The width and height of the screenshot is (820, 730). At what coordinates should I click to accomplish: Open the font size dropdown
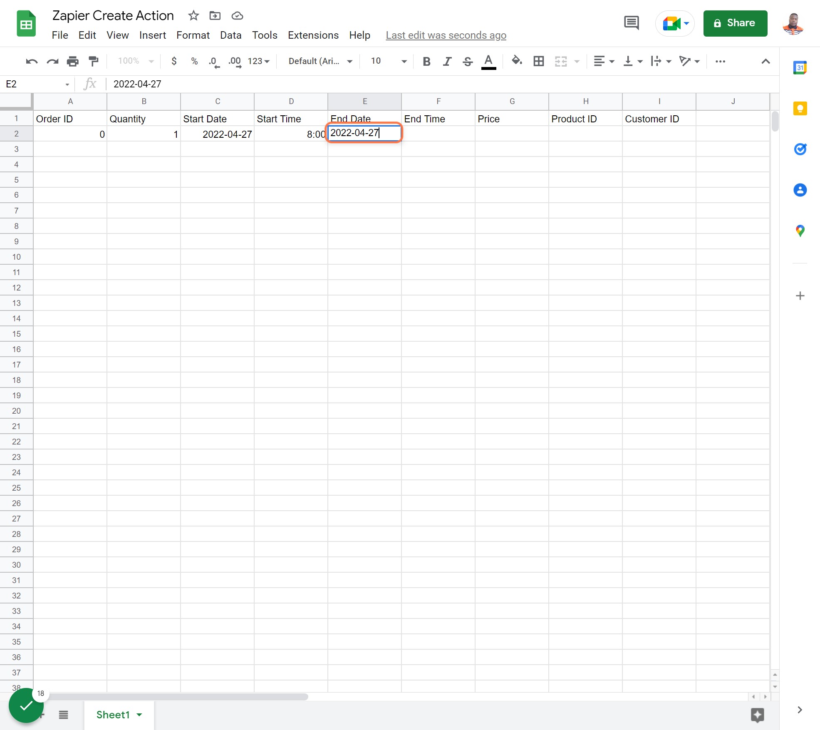389,61
